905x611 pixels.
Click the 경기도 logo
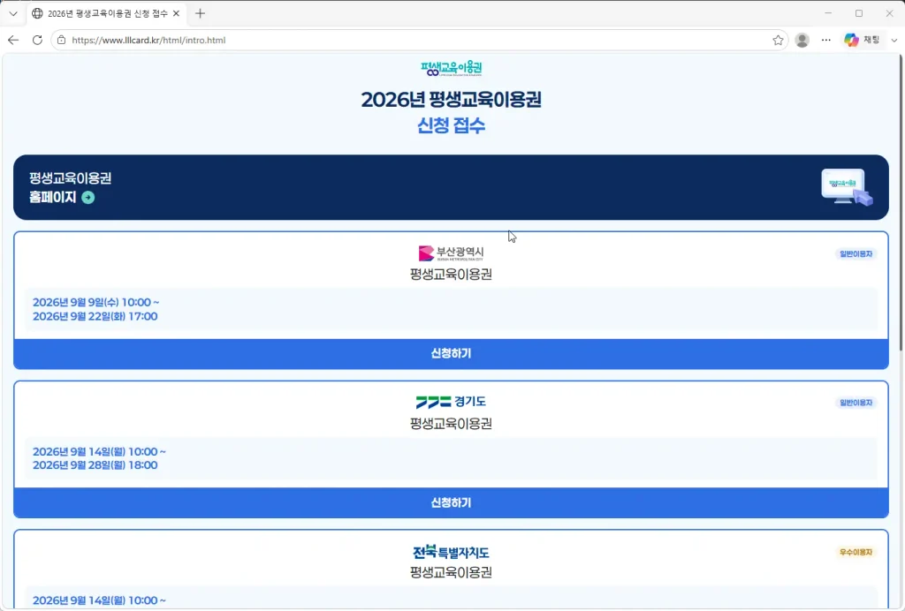452,402
